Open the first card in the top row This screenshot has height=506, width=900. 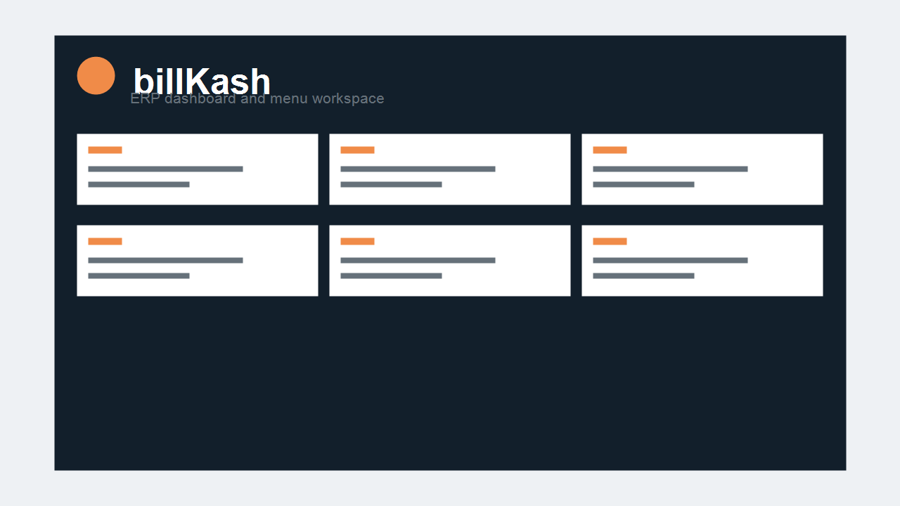pos(198,169)
